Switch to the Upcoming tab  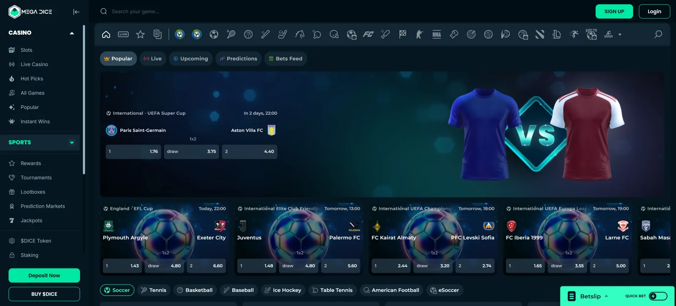(191, 59)
